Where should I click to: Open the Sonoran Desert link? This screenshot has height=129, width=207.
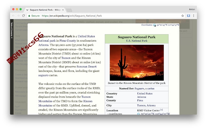click(86, 67)
